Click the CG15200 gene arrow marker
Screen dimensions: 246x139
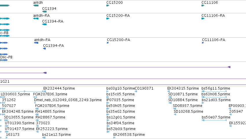point(108,5)
